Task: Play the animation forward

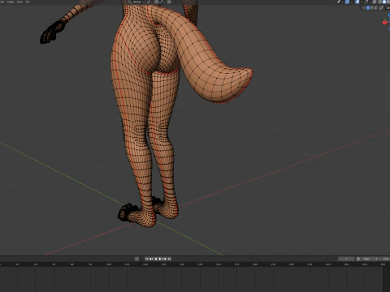Action: coord(160,259)
